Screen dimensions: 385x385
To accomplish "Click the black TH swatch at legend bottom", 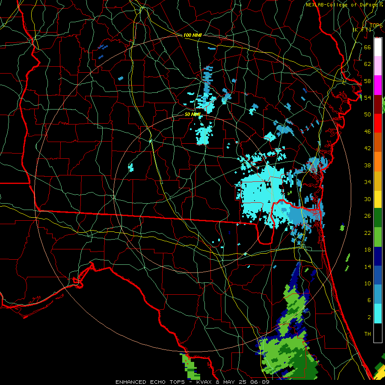I will [x=378, y=333].
